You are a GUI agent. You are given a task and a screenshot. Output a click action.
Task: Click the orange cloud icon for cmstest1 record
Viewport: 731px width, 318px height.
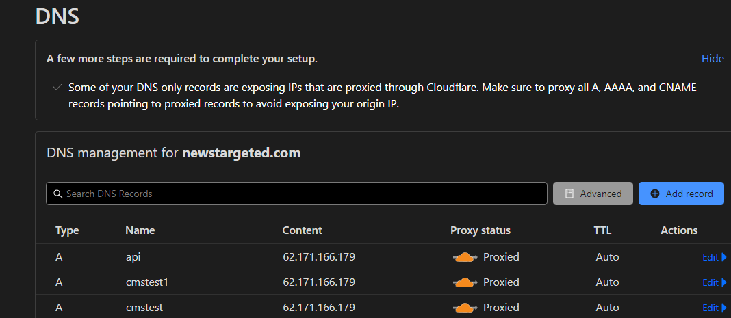coord(465,282)
